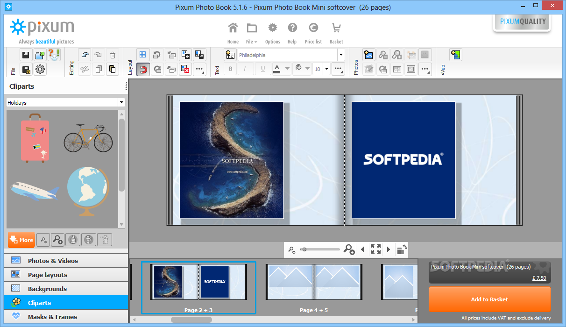566x327 pixels.
Task: Open the font family dropdown arrow
Action: (341, 55)
